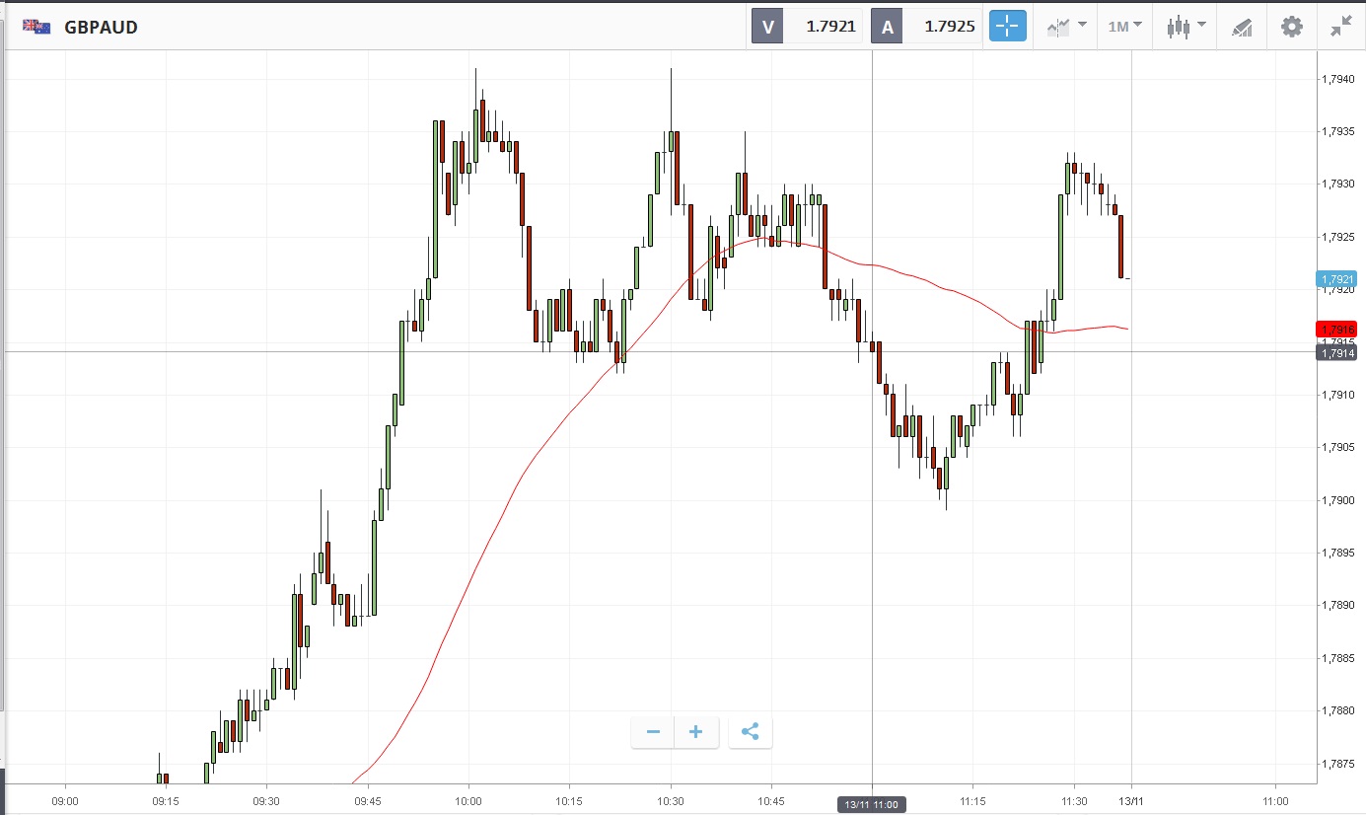This screenshot has height=815, width=1366.
Task: Click the A buy price 1.7925 button
Action: tap(926, 27)
